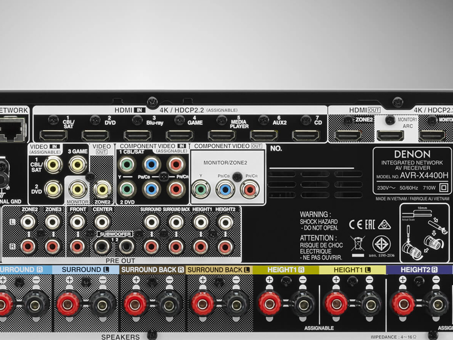Click the crossed-out wheelie bin symbol
This screenshot has width=453, height=340.
358,244
